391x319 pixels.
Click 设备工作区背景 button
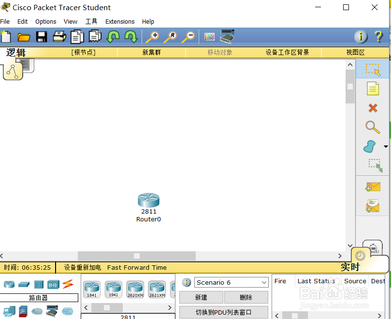pyautogui.click(x=287, y=52)
